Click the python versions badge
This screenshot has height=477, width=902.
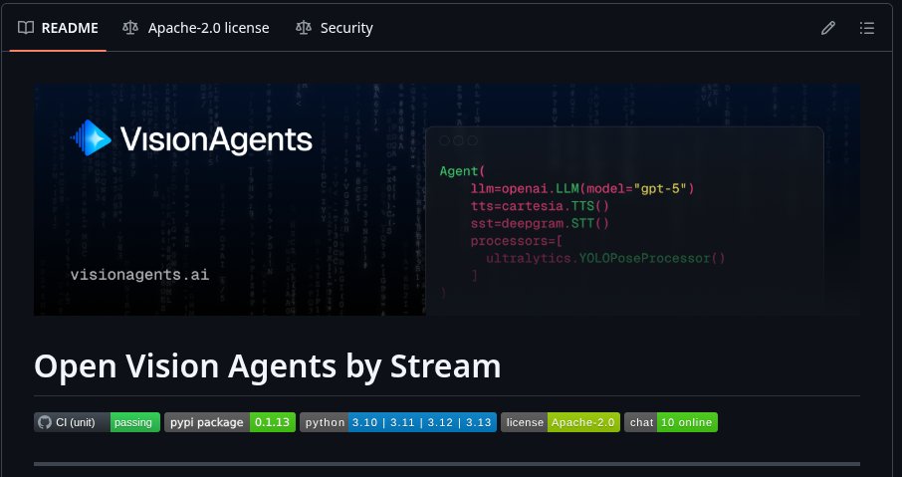(x=398, y=422)
